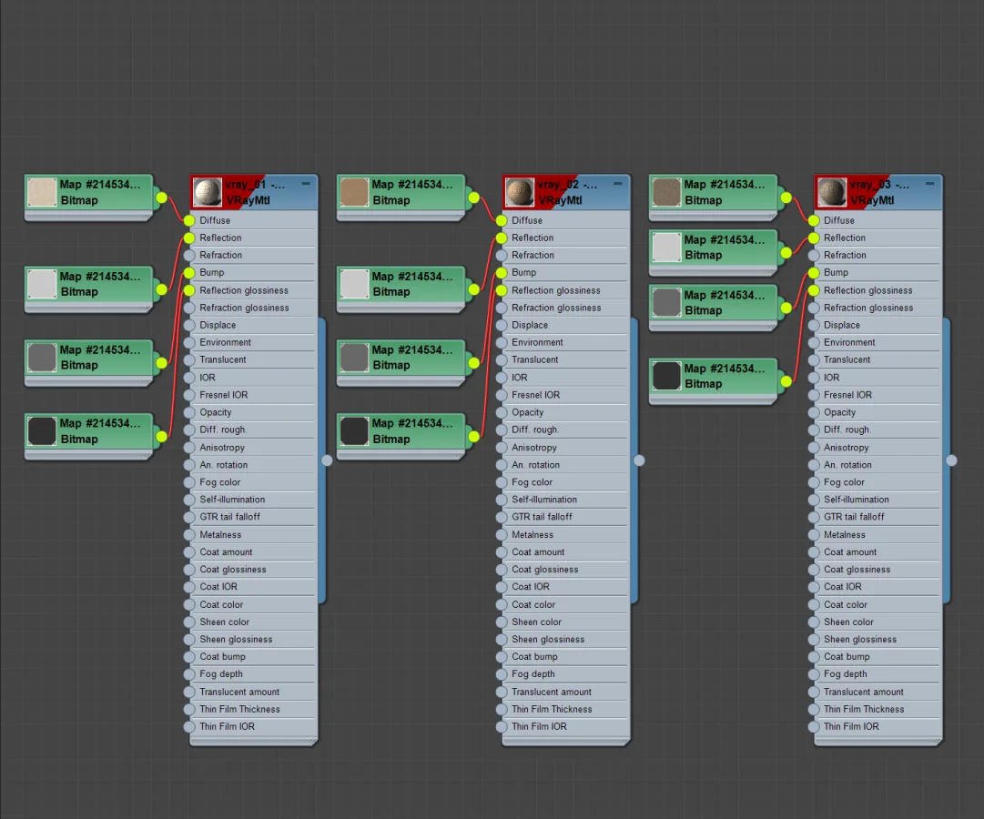Click the Reflection input socket on vray_03
This screenshot has height=819, width=984.
tap(814, 238)
